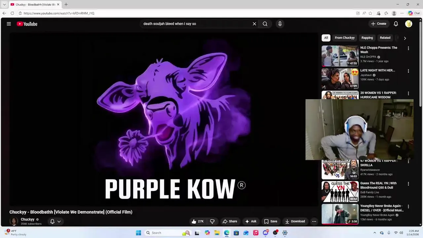The image size is (423, 238).
Task: Open more actions below the video
Action: click(x=314, y=221)
